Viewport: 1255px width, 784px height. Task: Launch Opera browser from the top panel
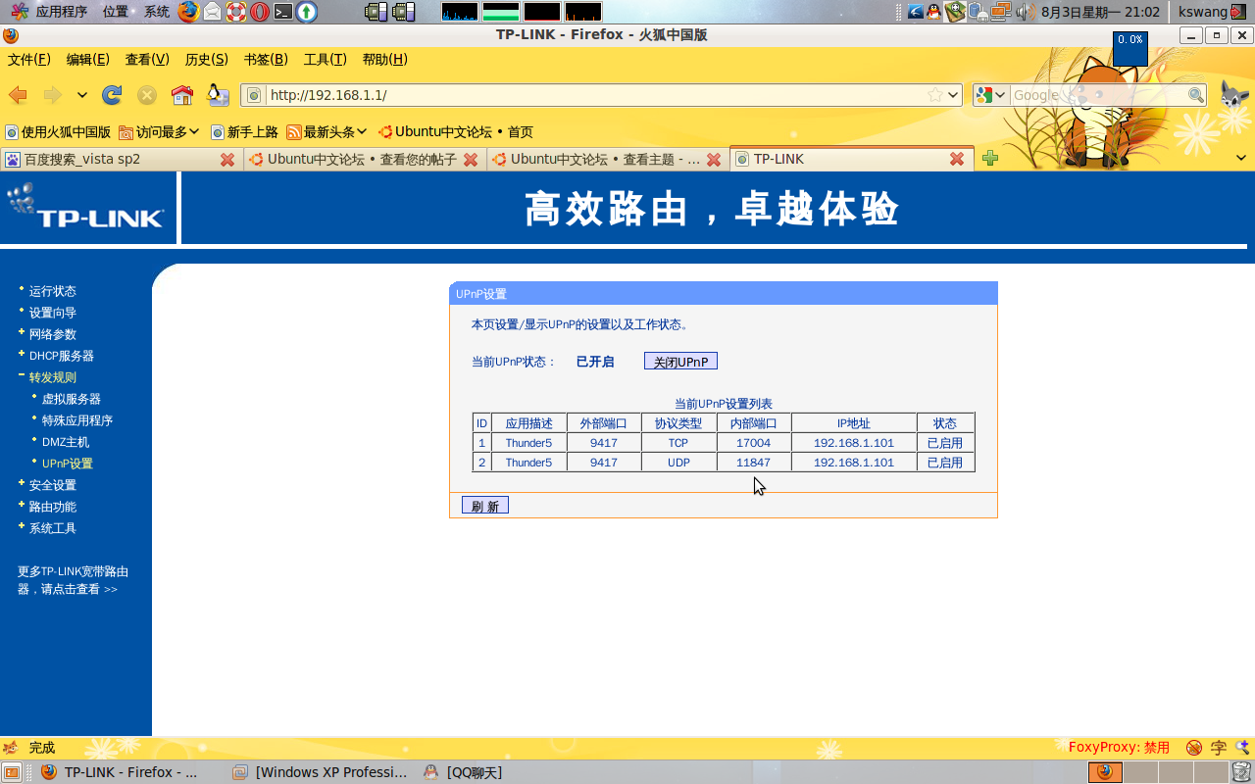[x=259, y=12]
